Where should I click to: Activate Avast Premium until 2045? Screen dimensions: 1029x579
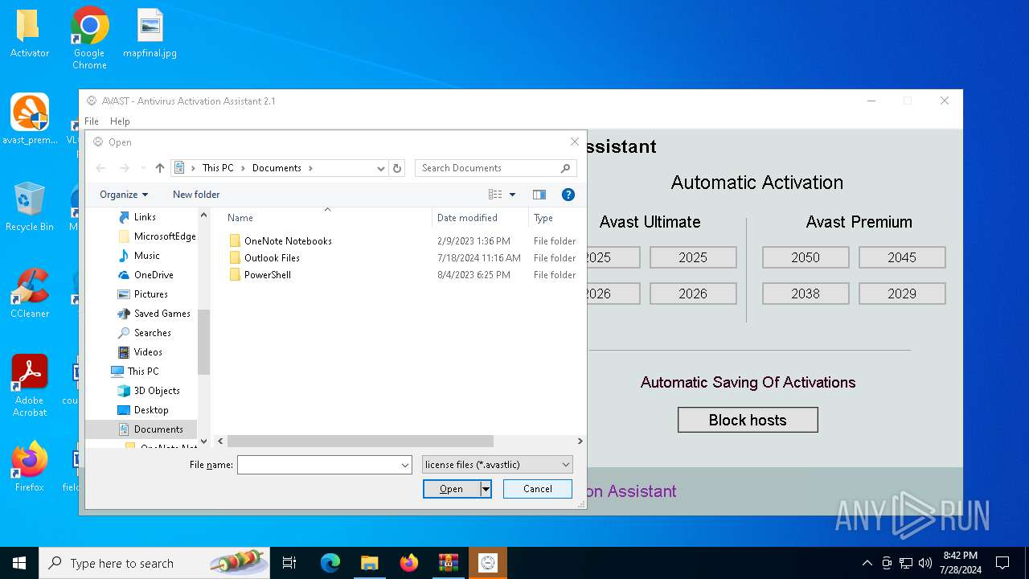[x=902, y=257]
